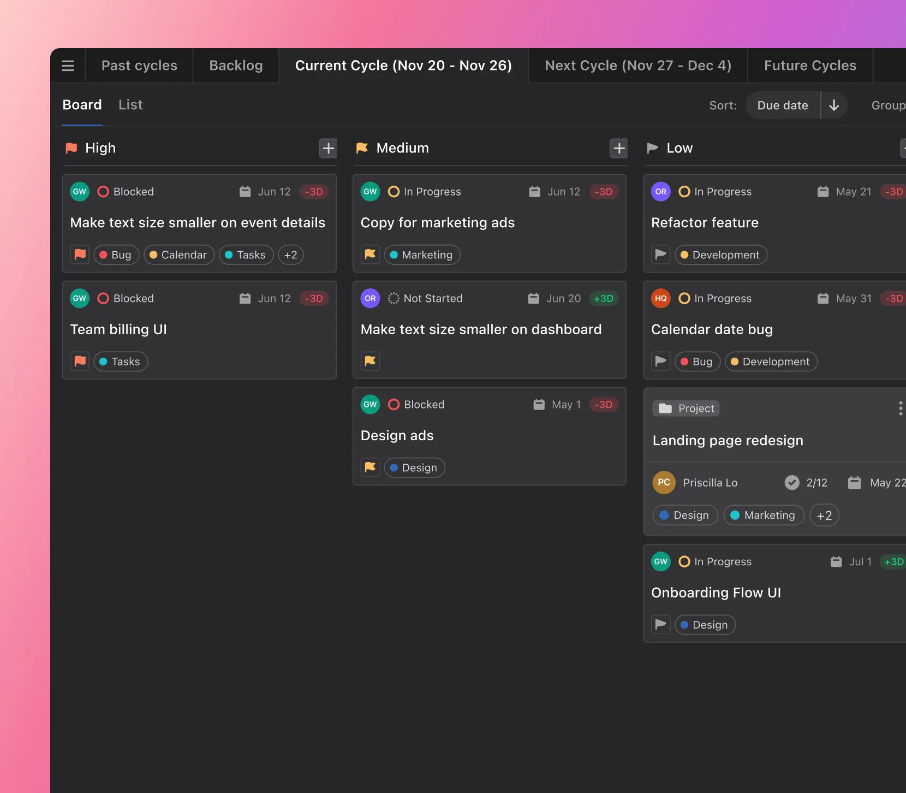Viewport: 906px width, 793px height.
Task: Open the Backlog tab
Action: point(235,65)
